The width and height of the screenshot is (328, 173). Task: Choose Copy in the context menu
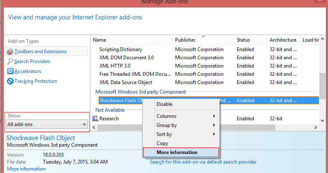click(181, 143)
